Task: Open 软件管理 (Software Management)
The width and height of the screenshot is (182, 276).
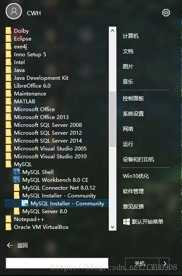Action: tap(133, 191)
